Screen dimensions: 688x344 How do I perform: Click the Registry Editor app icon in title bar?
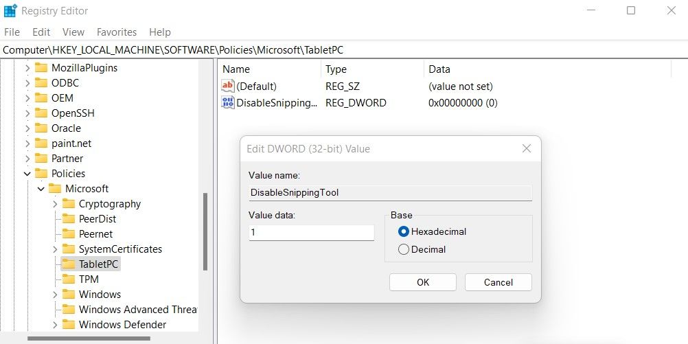click(10, 11)
